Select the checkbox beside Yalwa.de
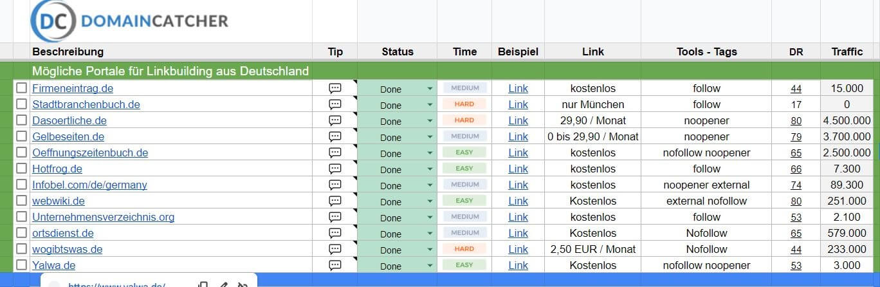This screenshot has width=880, height=287. 22,265
